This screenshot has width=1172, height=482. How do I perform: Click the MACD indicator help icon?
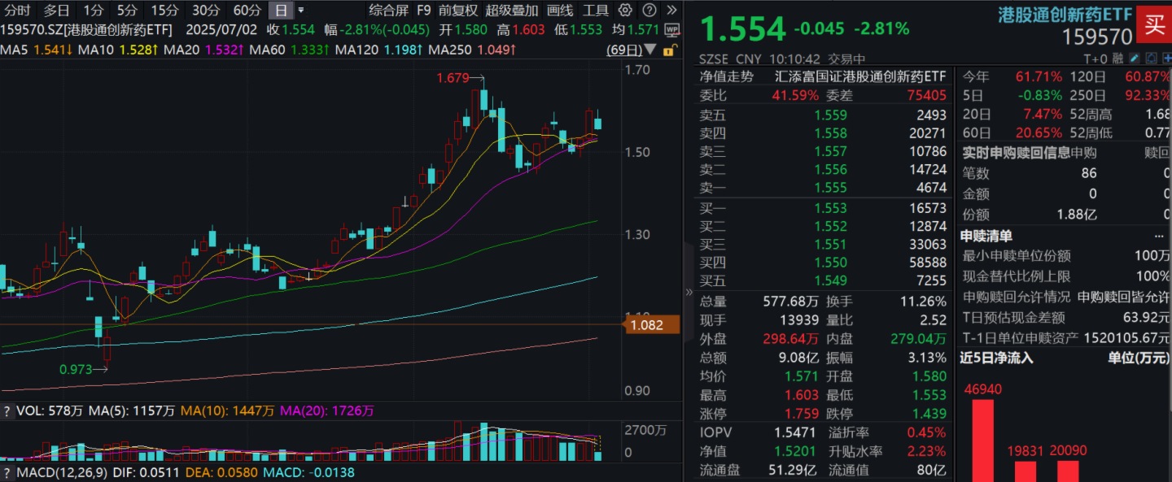tap(7, 472)
